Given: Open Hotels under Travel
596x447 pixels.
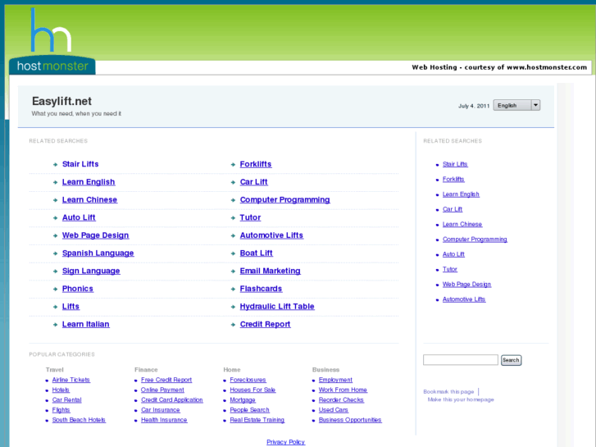Looking at the screenshot, I should (61, 390).
